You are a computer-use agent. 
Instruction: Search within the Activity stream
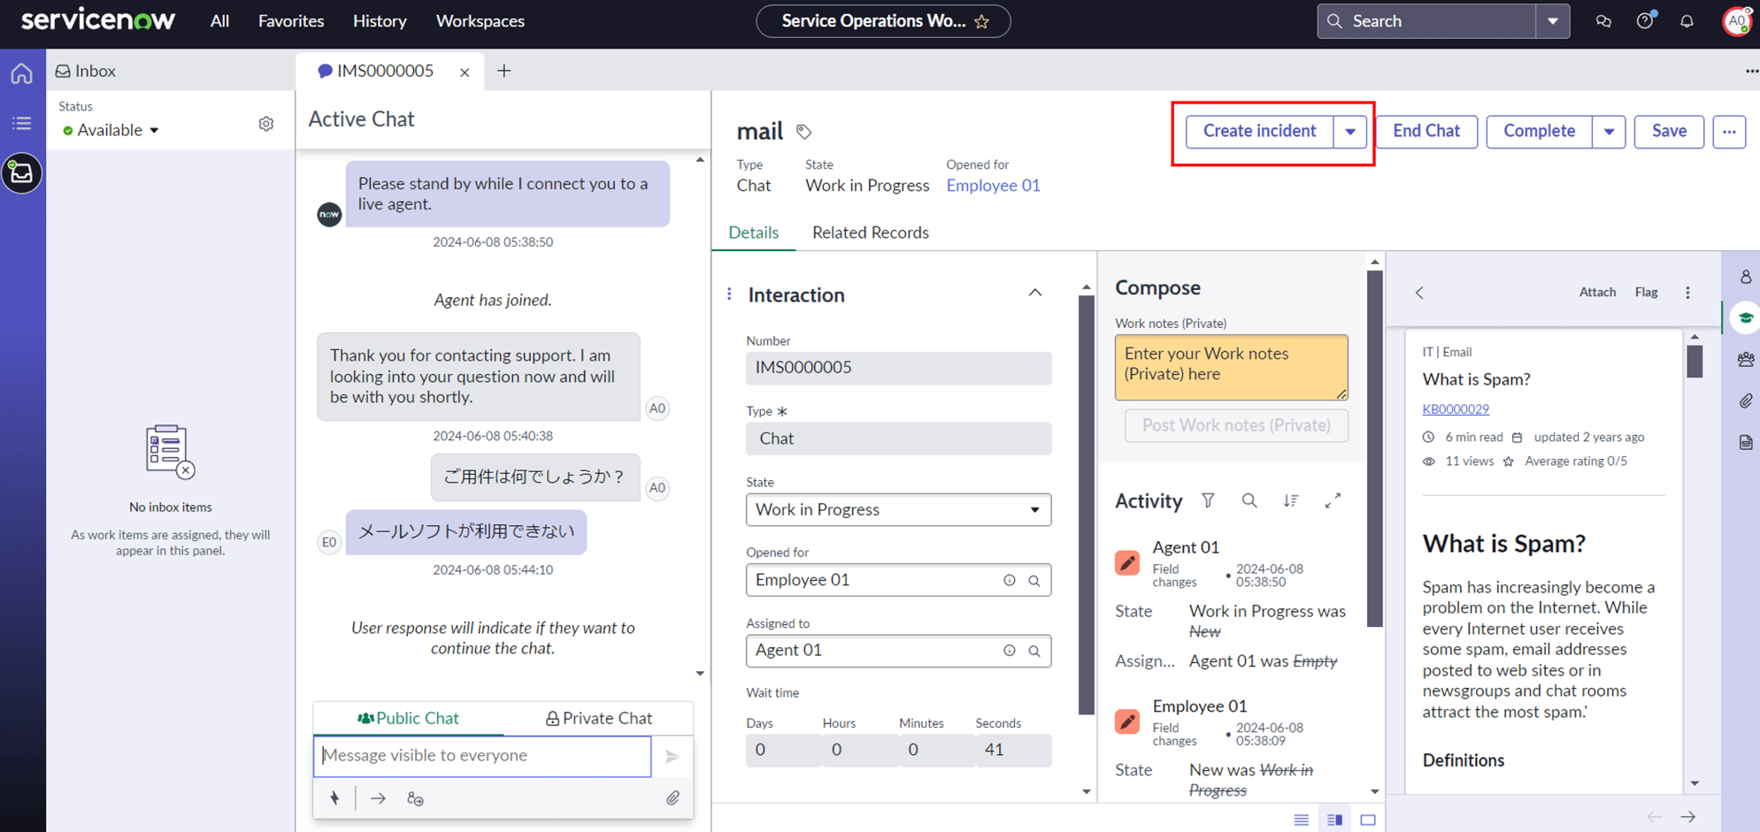[x=1249, y=500]
